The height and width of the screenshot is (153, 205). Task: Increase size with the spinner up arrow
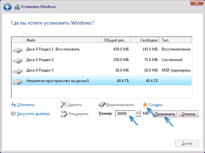click(x=138, y=112)
